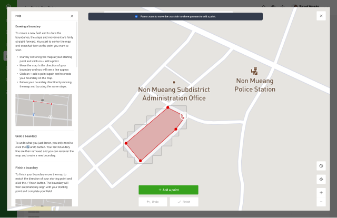Select the topmost red boundary vertex

(168, 107)
